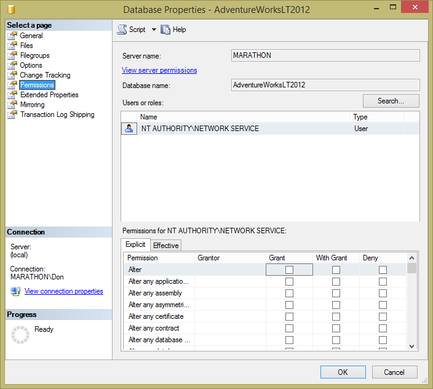Click the permissions list scrollbar thumb

[411, 268]
